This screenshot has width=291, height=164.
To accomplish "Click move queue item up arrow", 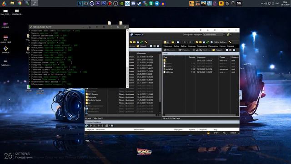I will tap(99, 126).
